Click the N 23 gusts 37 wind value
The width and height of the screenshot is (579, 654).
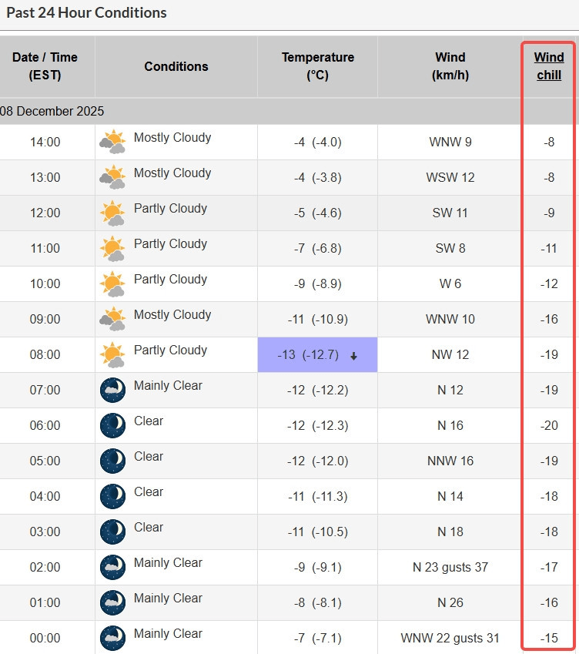(x=450, y=568)
